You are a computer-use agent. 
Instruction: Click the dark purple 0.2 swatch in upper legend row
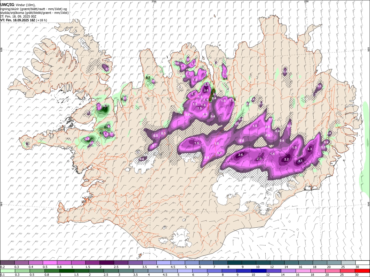point(7,263)
